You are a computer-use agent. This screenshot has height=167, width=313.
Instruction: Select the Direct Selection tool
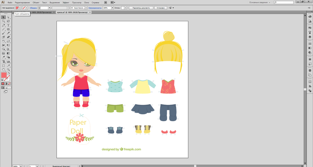click(x=8, y=17)
